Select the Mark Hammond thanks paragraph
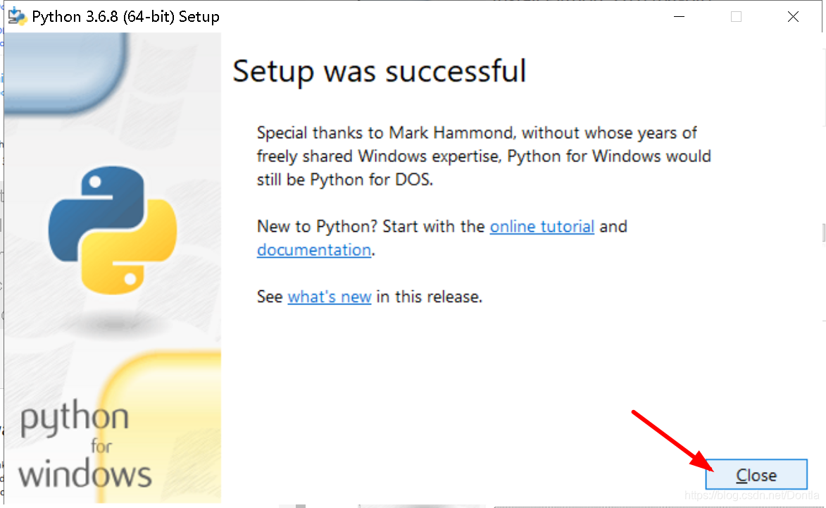 (483, 156)
